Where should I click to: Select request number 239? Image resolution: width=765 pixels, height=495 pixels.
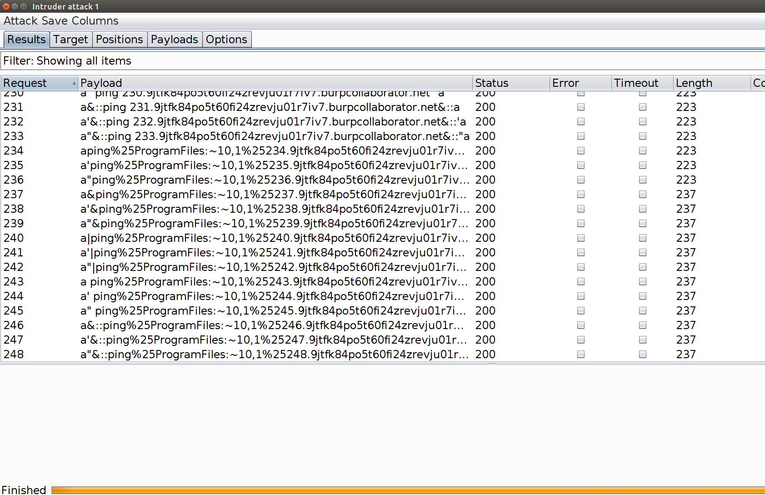click(14, 223)
